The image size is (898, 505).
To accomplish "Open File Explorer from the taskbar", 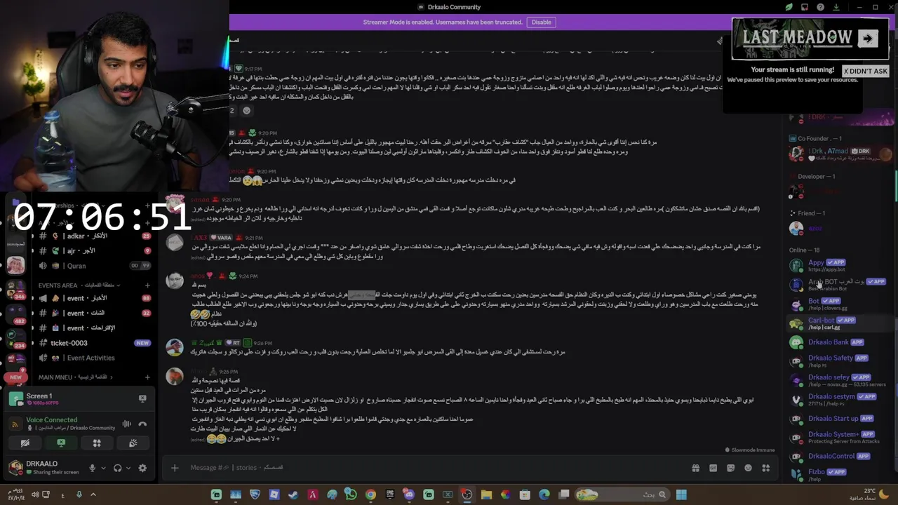I will tap(486, 495).
